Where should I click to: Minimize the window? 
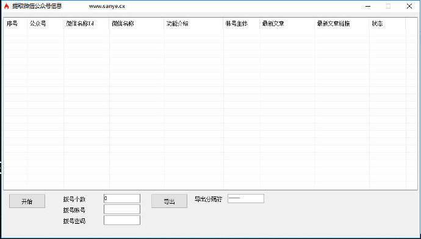click(368, 7)
